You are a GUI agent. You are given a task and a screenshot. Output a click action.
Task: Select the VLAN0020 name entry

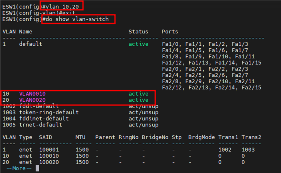pyautogui.click(x=32, y=100)
